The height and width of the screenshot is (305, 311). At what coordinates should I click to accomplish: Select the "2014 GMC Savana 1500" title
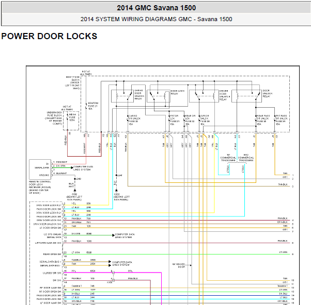156,8
